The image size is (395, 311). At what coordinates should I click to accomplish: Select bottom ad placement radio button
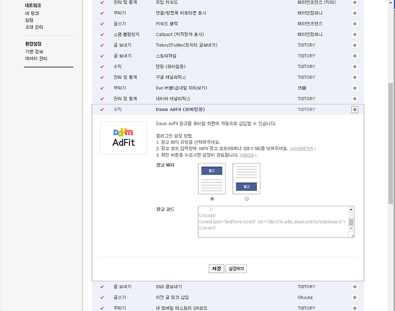pos(247,199)
